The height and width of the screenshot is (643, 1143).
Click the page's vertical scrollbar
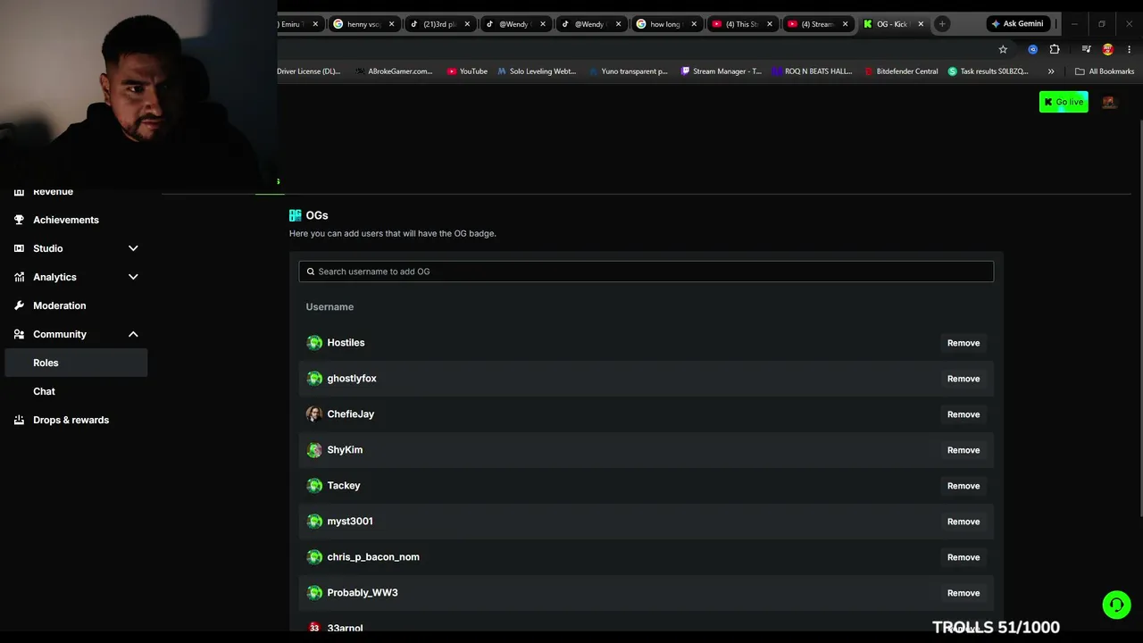click(x=1139, y=318)
